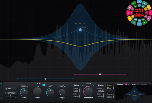Viewport: 152px width, 103px height.
Task: Select the 0.927 Q value field
Action: coord(50,86)
